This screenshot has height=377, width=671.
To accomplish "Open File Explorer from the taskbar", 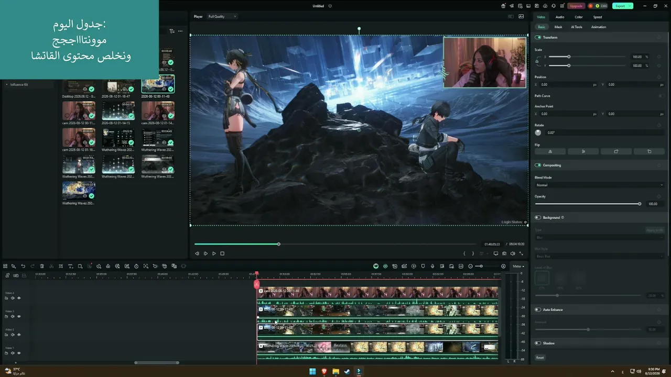I will 335,372.
